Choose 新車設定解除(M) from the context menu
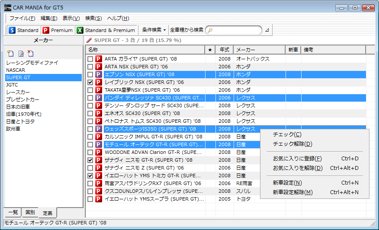379x230 pixels. (315, 192)
